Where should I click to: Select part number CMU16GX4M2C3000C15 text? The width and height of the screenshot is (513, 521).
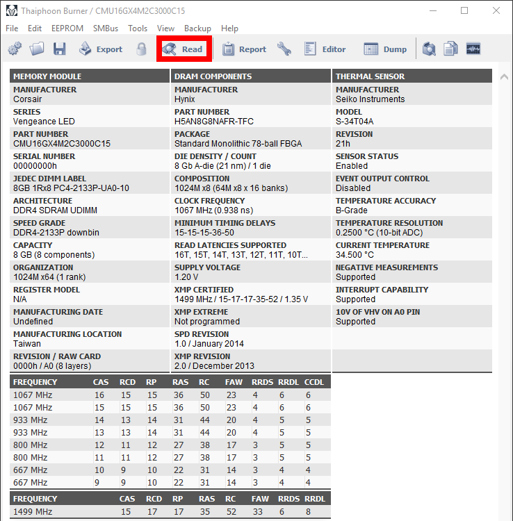pos(62,144)
